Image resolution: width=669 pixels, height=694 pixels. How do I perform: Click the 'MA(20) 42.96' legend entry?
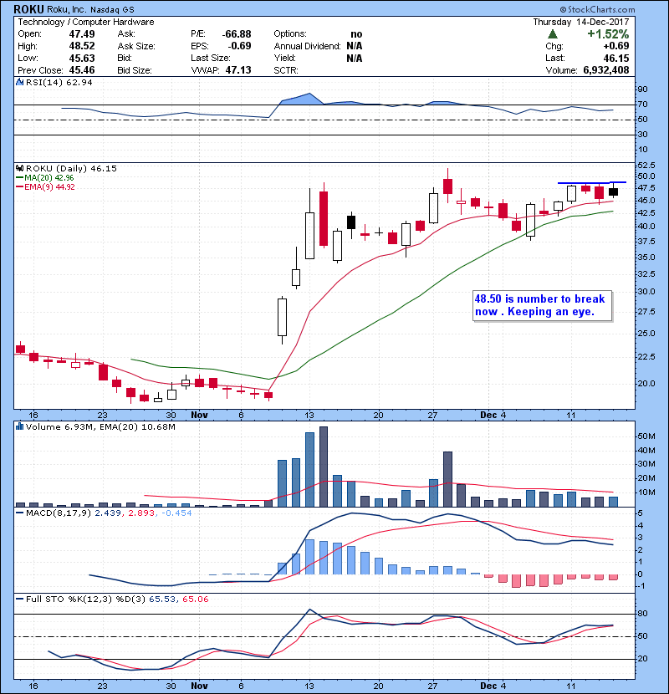click(45, 178)
